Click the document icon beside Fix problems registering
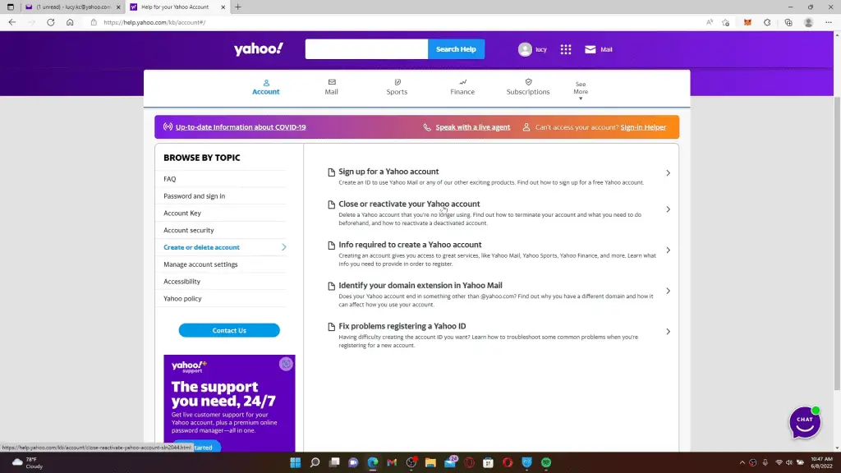The width and height of the screenshot is (841, 473). (332, 327)
